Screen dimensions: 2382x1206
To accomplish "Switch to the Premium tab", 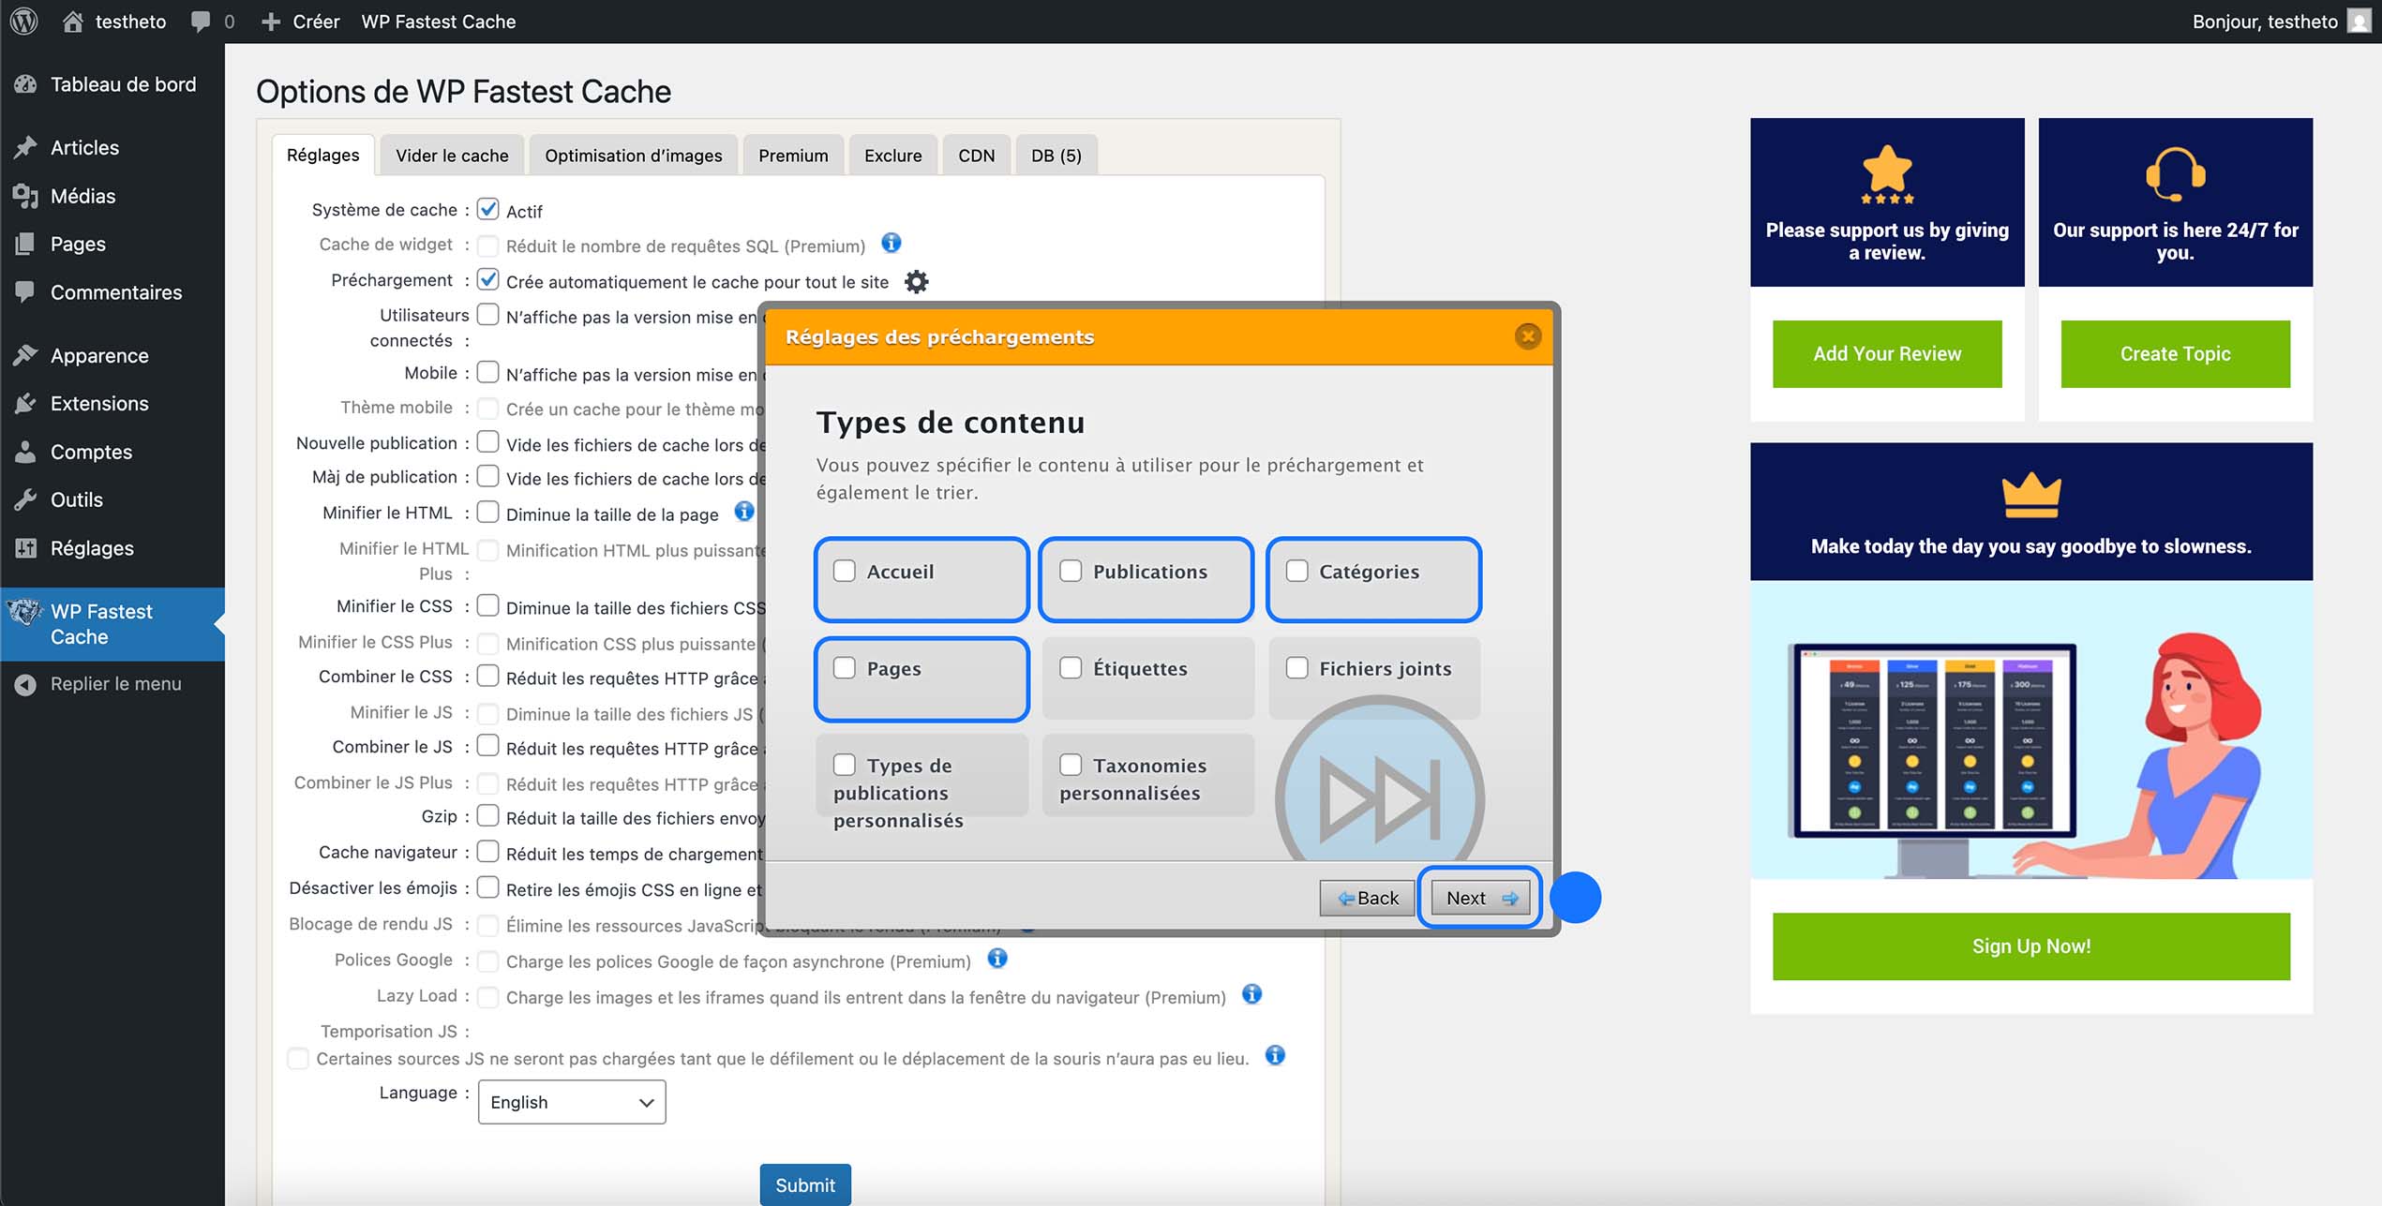I will coord(792,154).
